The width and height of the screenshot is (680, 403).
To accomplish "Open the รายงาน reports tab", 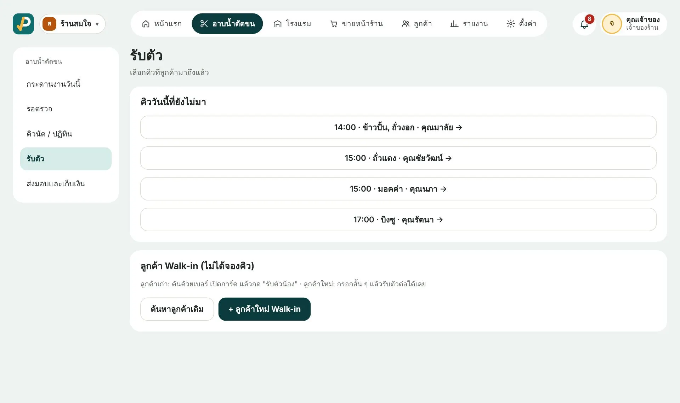I will click(x=469, y=24).
